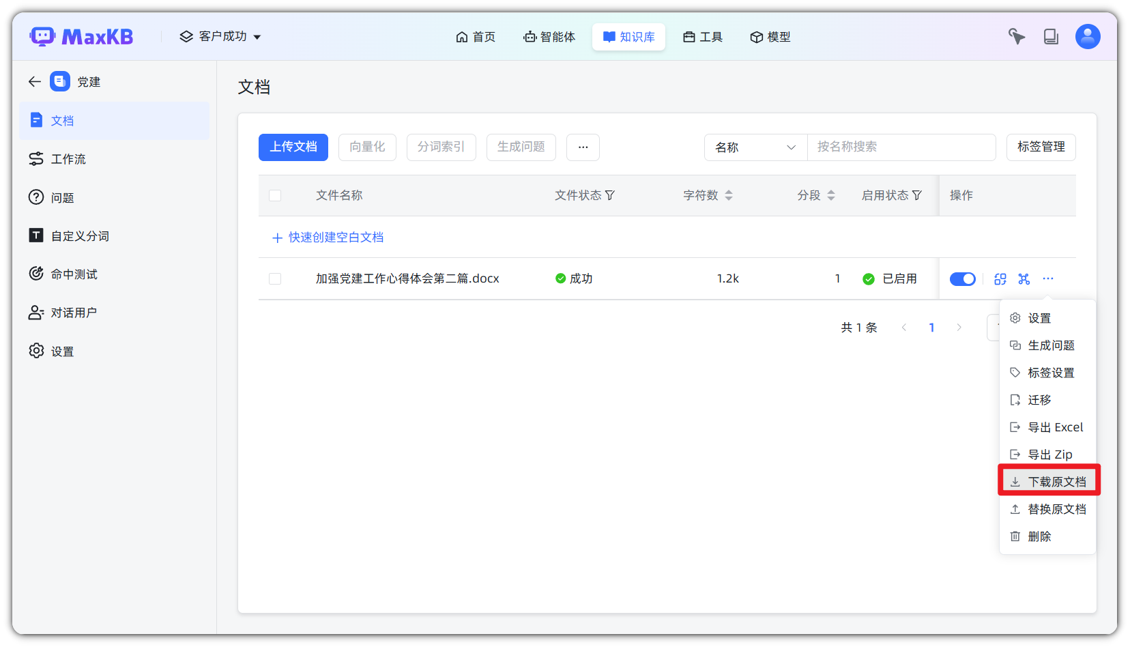Open the user avatar menu
The width and height of the screenshot is (1130, 647).
coord(1088,37)
